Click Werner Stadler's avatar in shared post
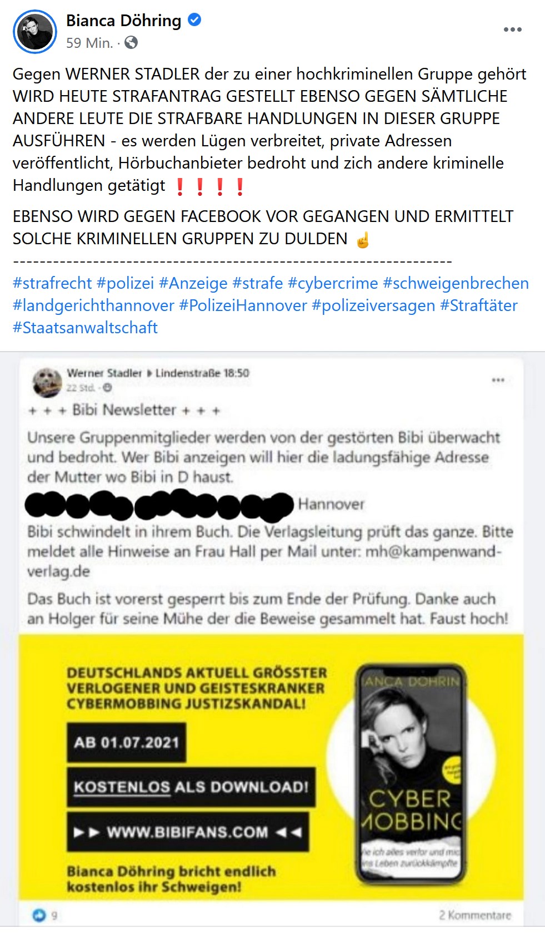545x933 pixels. [47, 381]
